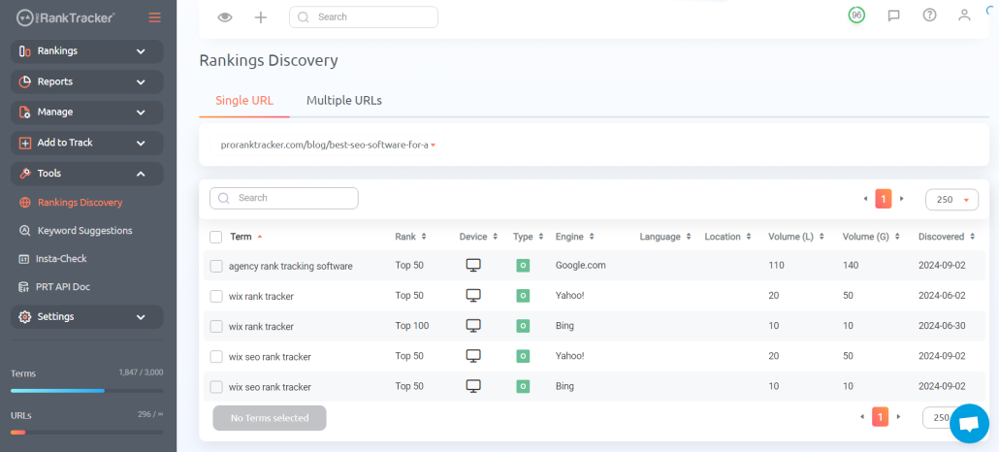Screen dimensions: 999x452
Task: Open the user profile icon
Action: [x=965, y=15]
